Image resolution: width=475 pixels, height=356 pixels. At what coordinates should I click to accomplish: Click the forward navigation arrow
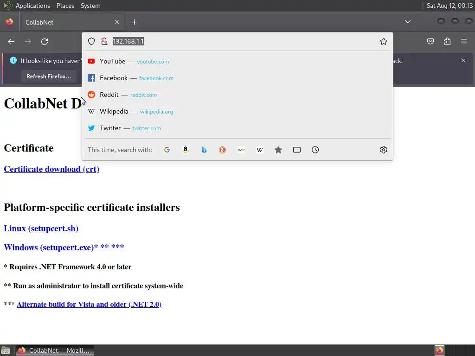tap(28, 41)
